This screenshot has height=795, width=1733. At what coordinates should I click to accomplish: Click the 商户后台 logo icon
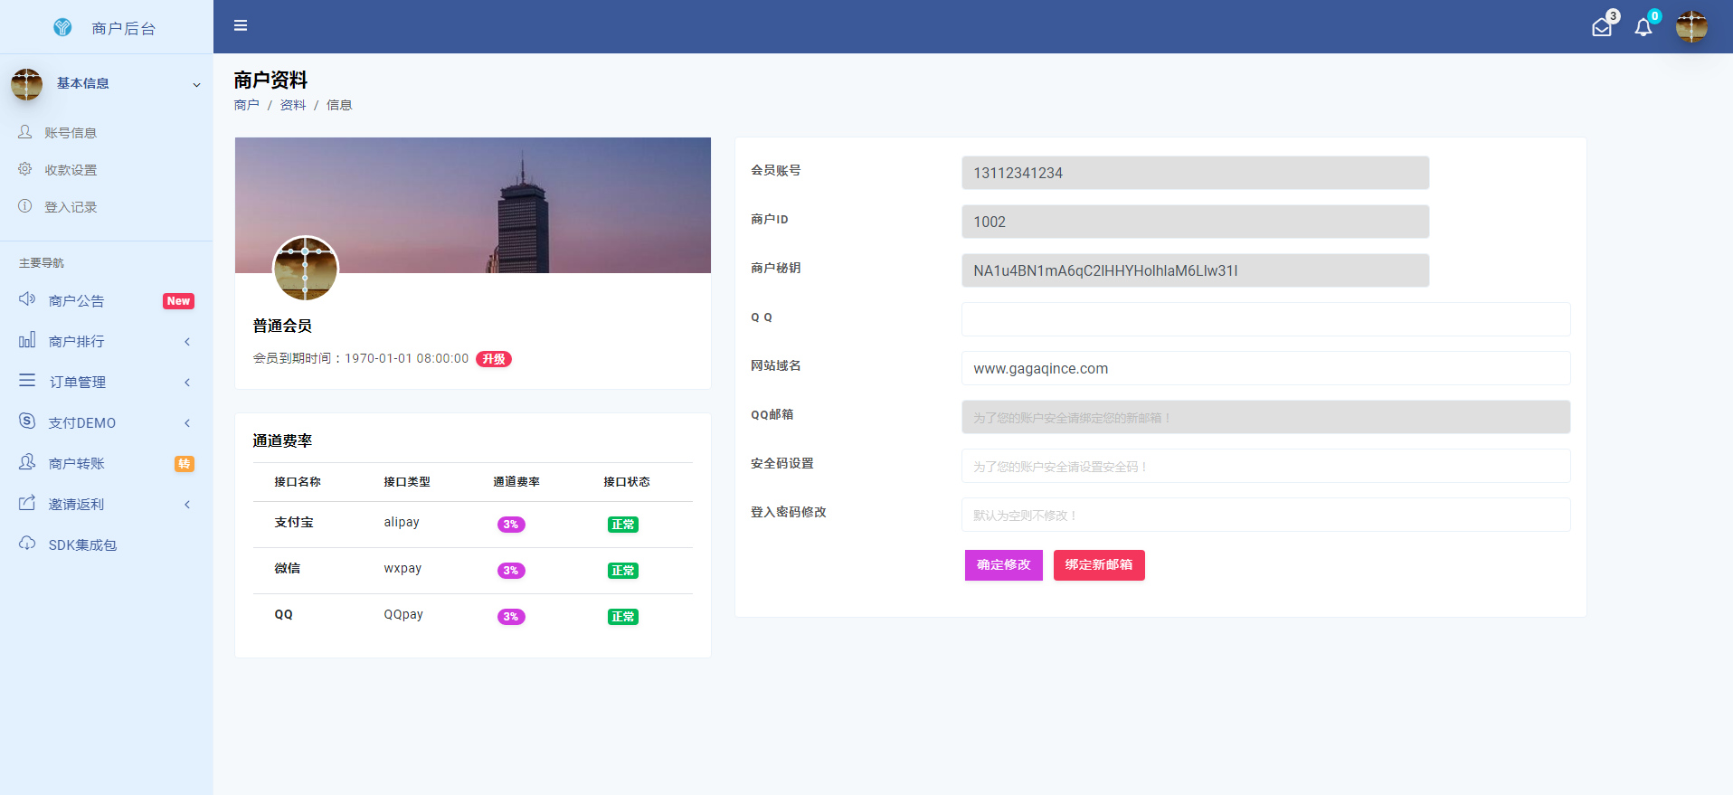tap(62, 27)
